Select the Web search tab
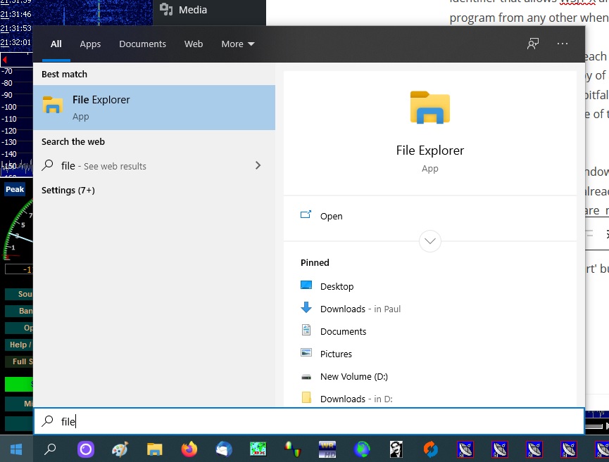Image resolution: width=609 pixels, height=462 pixels. pos(194,44)
